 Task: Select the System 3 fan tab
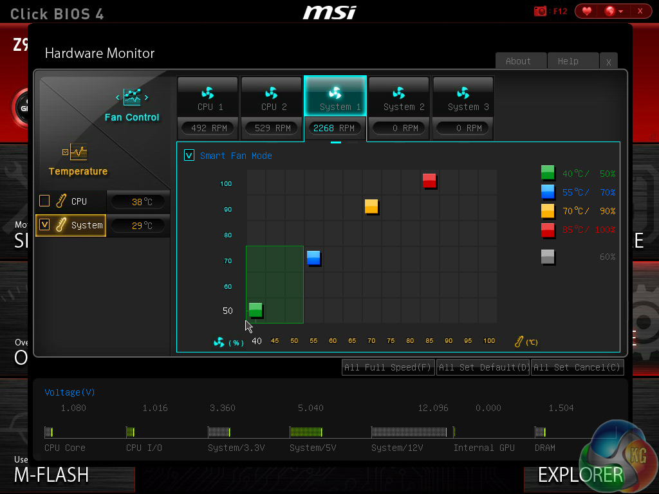click(463, 96)
